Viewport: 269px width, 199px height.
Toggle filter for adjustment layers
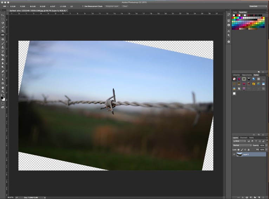tap(252, 141)
